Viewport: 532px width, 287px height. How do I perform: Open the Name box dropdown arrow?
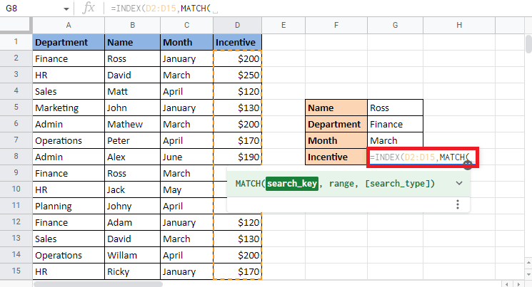66,9
